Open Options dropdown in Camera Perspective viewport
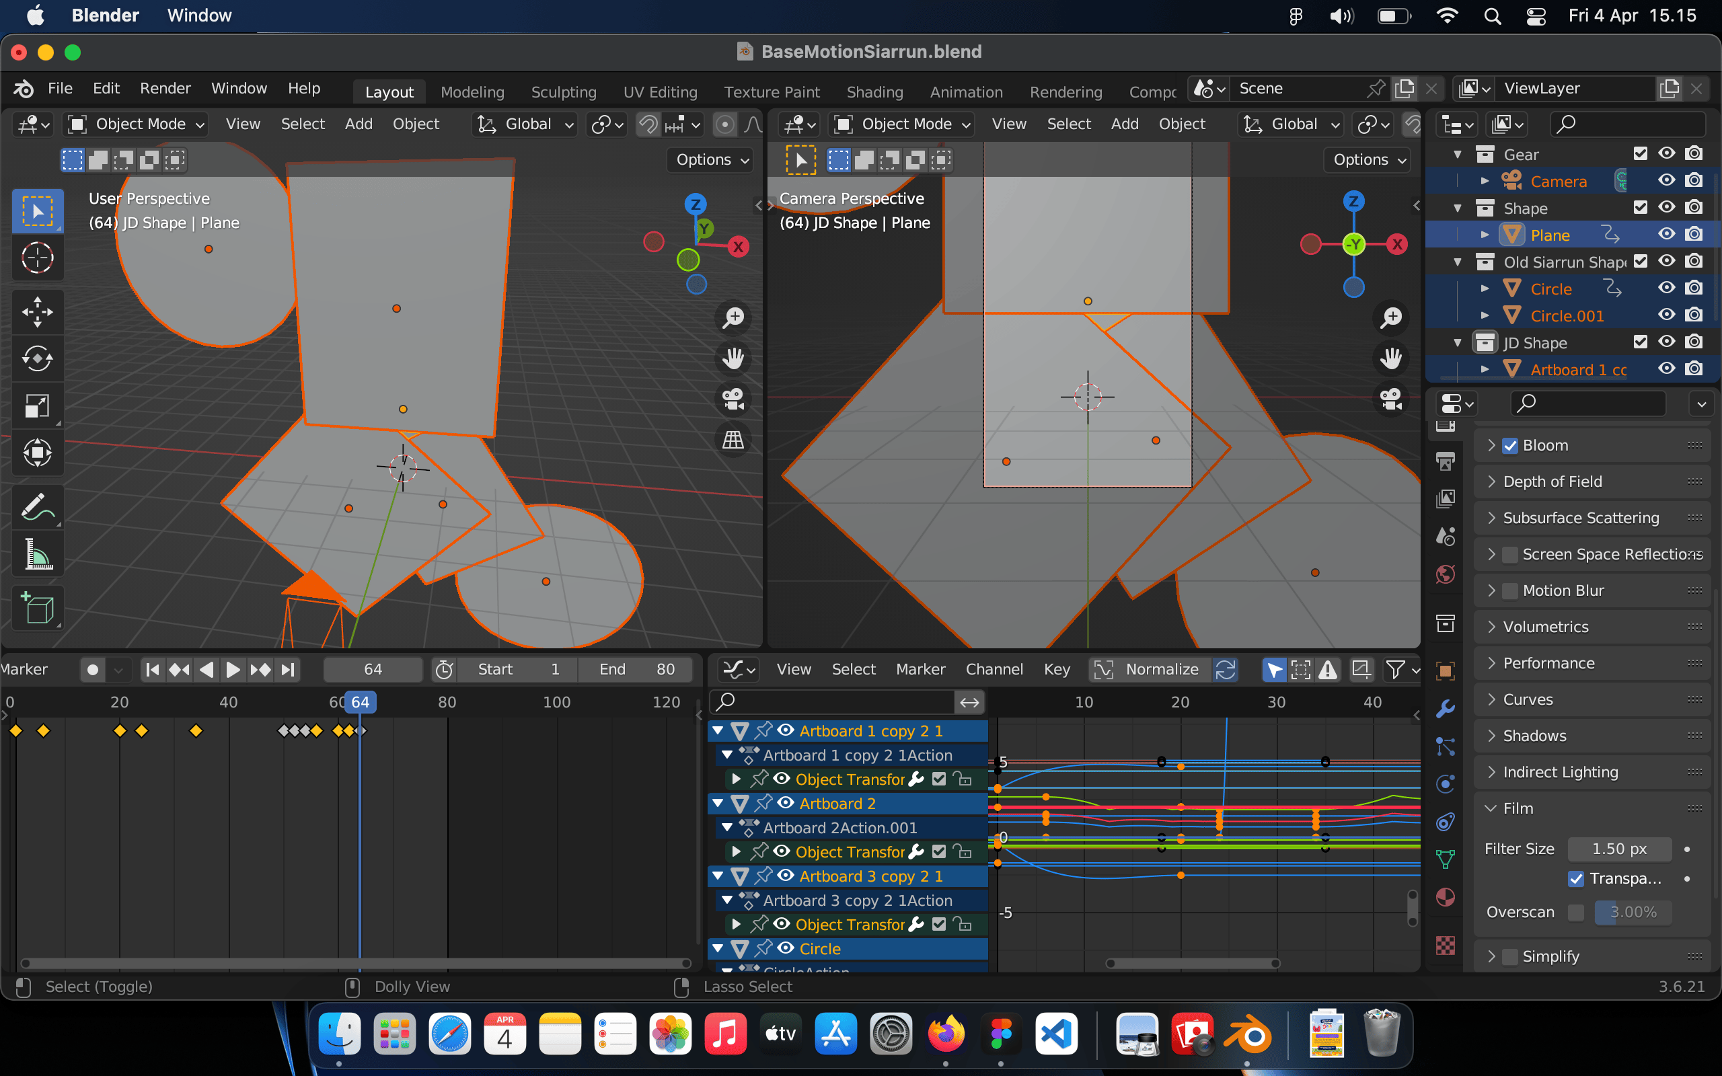 (1368, 160)
